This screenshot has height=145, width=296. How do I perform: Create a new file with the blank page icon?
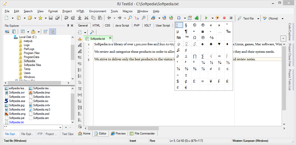tap(7, 18)
